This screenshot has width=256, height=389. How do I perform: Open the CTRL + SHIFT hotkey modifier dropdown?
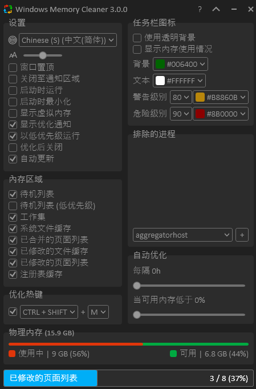pyautogui.click(x=49, y=312)
